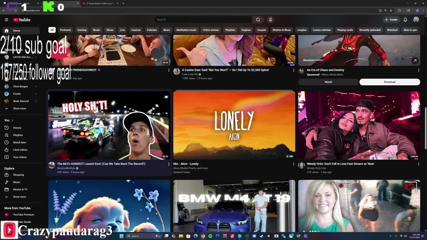Click the Watch button on sponsored ad
This screenshot has height=240, width=427.
click(329, 82)
